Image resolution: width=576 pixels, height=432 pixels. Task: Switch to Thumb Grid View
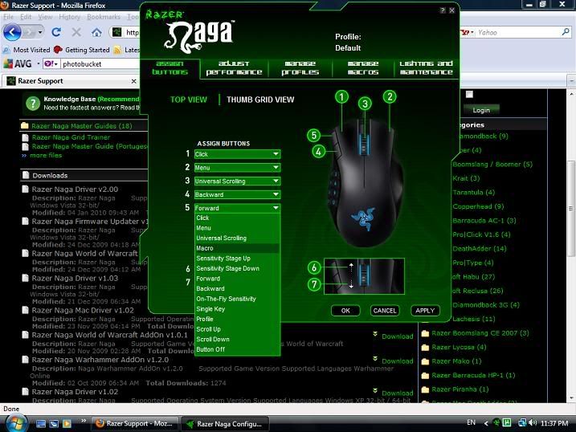pos(259,100)
